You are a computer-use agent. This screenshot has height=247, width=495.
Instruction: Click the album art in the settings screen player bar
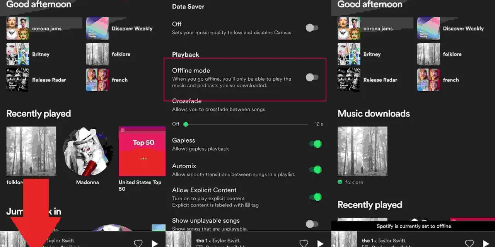pos(178,239)
